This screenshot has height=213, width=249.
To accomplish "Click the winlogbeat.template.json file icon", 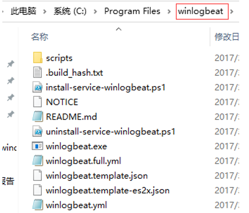I will click(x=38, y=175).
